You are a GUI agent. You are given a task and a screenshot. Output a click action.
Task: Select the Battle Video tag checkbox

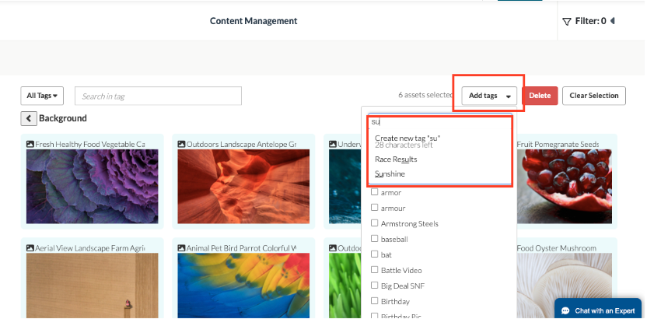[x=374, y=270]
